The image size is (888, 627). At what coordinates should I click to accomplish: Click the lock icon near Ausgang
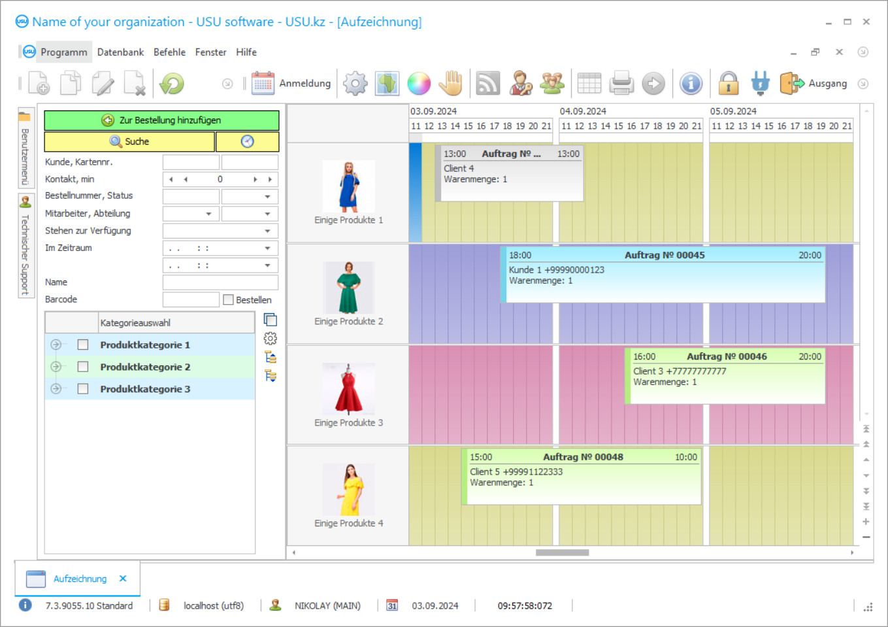(728, 83)
